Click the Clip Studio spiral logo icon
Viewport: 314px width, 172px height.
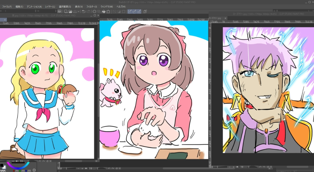click(60, 11)
